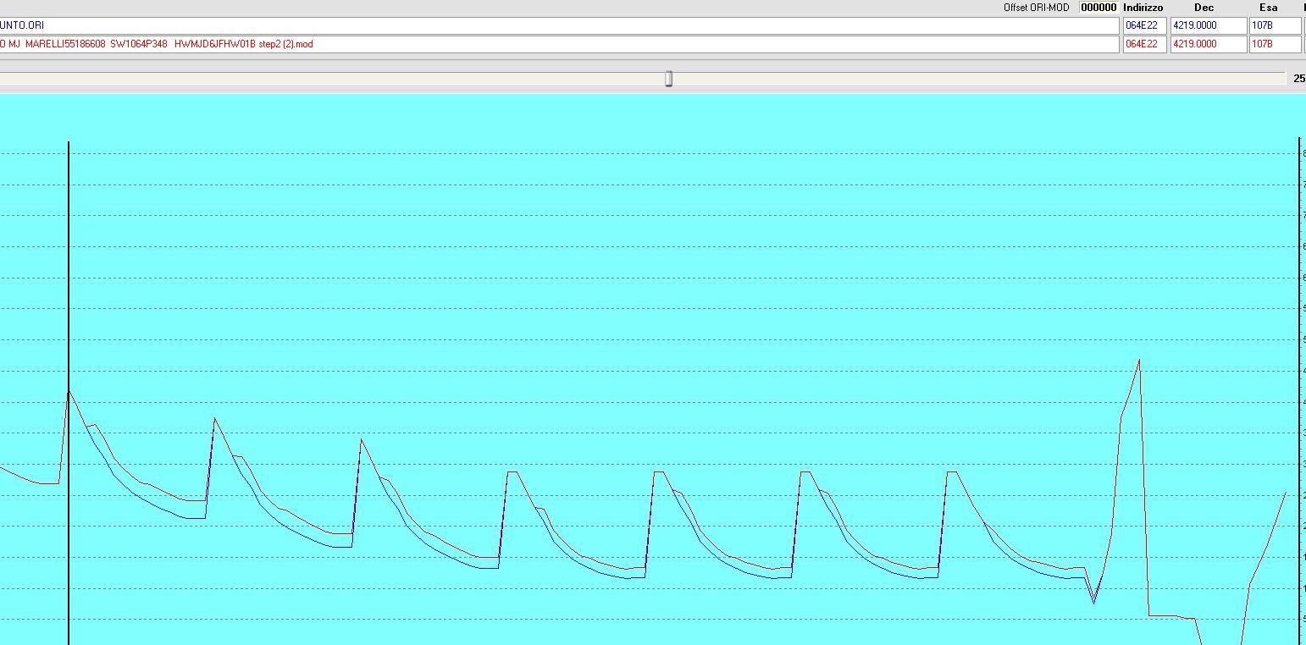Viewport: 1306px width, 645px height.
Task: Click the Dec column header
Action: pyautogui.click(x=1204, y=8)
